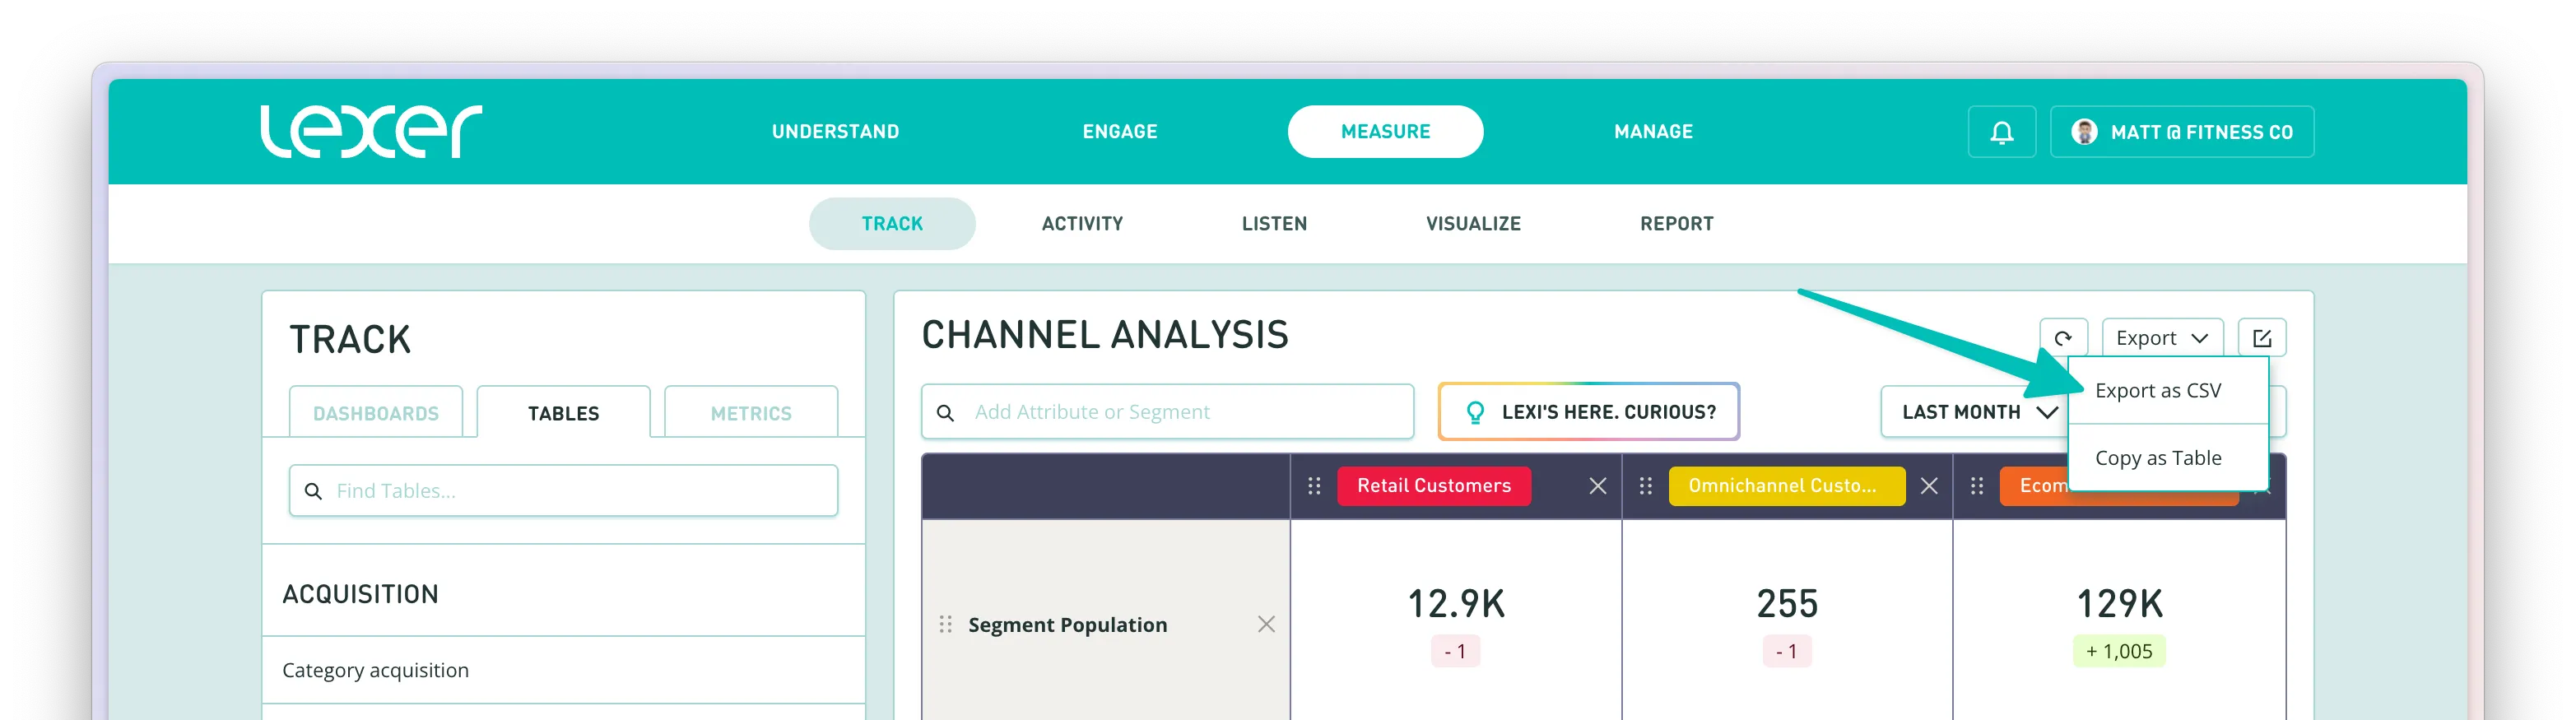Select MEASURE in the top navigation
This screenshot has width=2576, height=720.
[1385, 132]
